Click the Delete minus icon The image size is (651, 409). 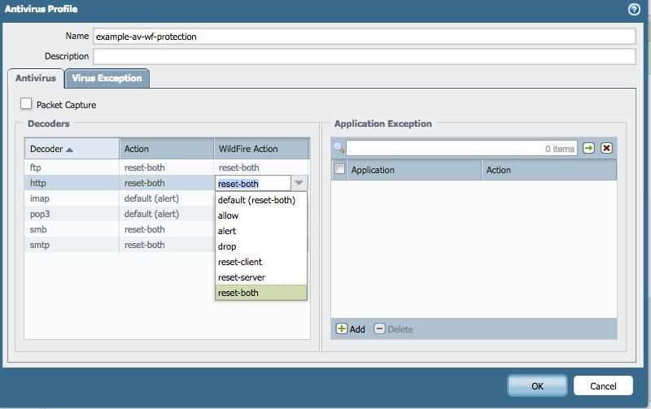point(379,329)
